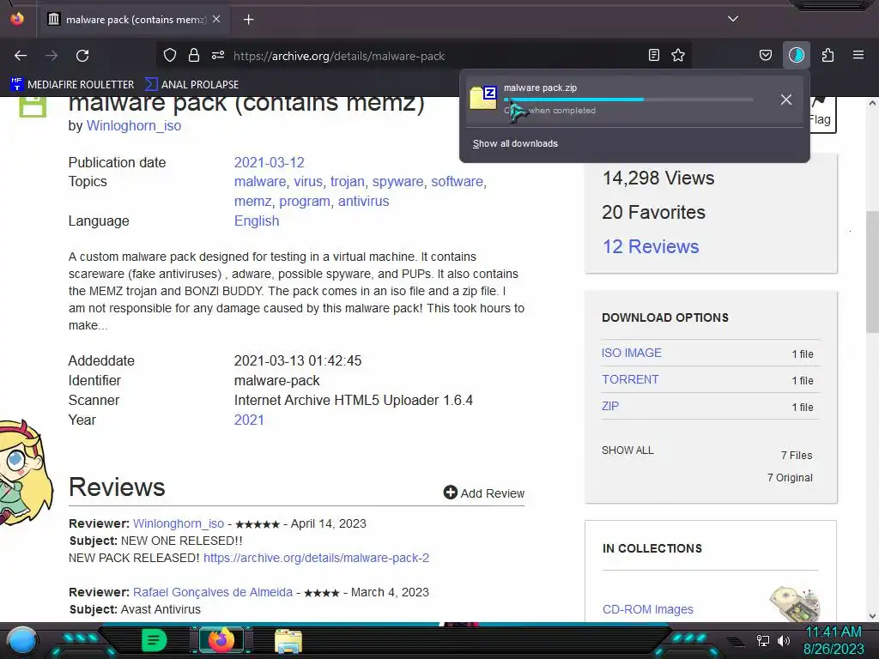879x659 pixels.
Task: Click '14,298 Views' text
Action: [x=658, y=178]
